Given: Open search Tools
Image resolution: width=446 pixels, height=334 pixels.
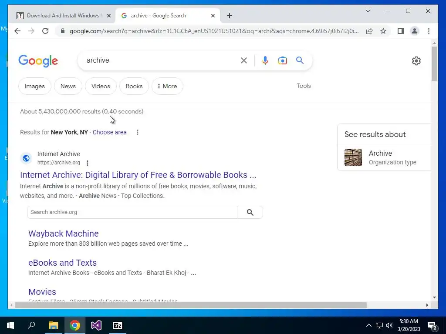Looking at the screenshot, I should click(304, 86).
